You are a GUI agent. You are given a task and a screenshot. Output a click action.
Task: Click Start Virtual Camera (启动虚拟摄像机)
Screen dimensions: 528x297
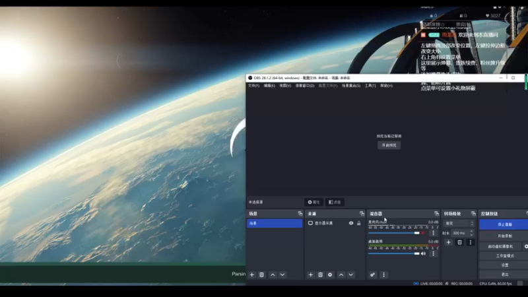[500, 246]
